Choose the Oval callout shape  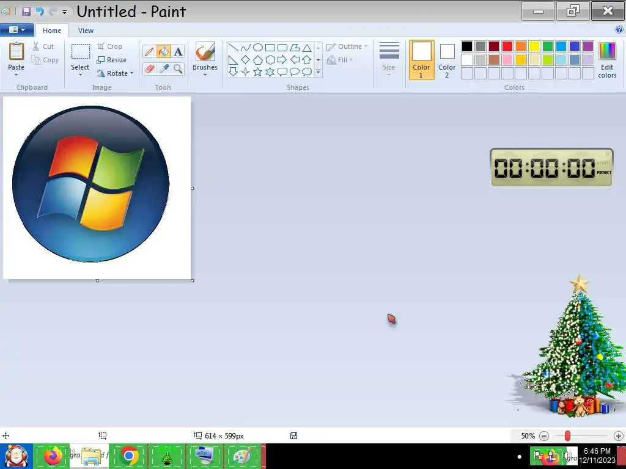tap(295, 72)
